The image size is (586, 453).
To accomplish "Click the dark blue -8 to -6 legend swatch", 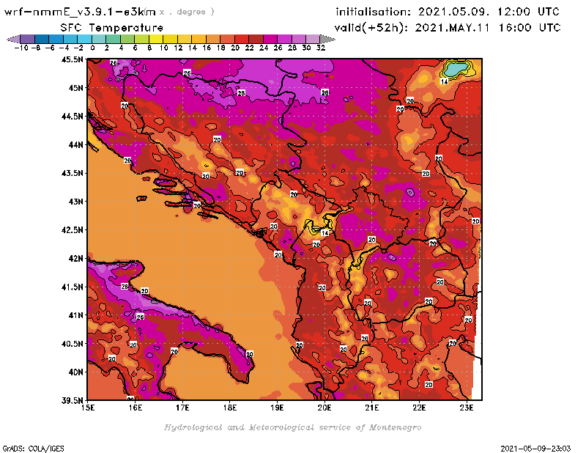I will pos(42,39).
